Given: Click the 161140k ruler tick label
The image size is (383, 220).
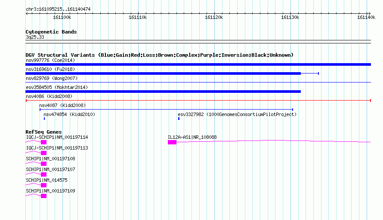Looking at the screenshot, I should coord(366,17).
